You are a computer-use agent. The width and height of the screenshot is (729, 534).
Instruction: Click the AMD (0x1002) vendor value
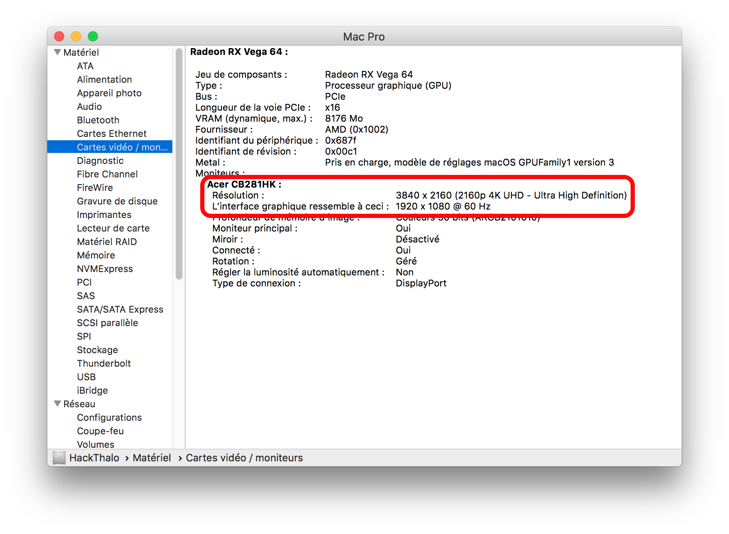point(356,129)
